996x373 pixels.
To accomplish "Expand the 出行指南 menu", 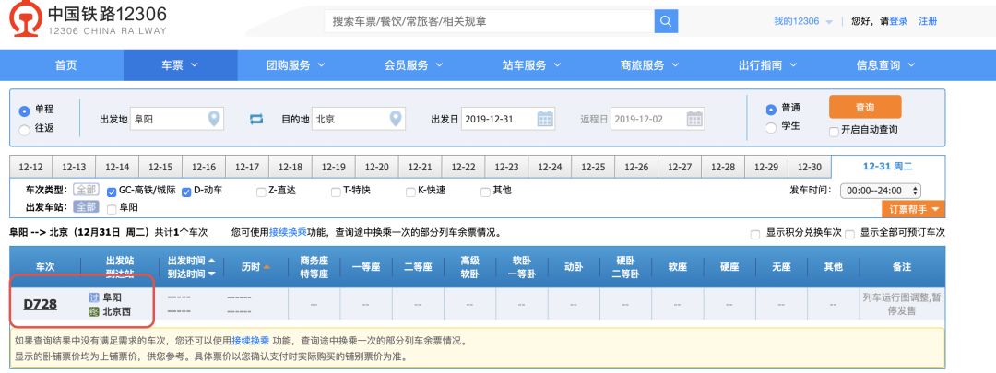I will (768, 65).
